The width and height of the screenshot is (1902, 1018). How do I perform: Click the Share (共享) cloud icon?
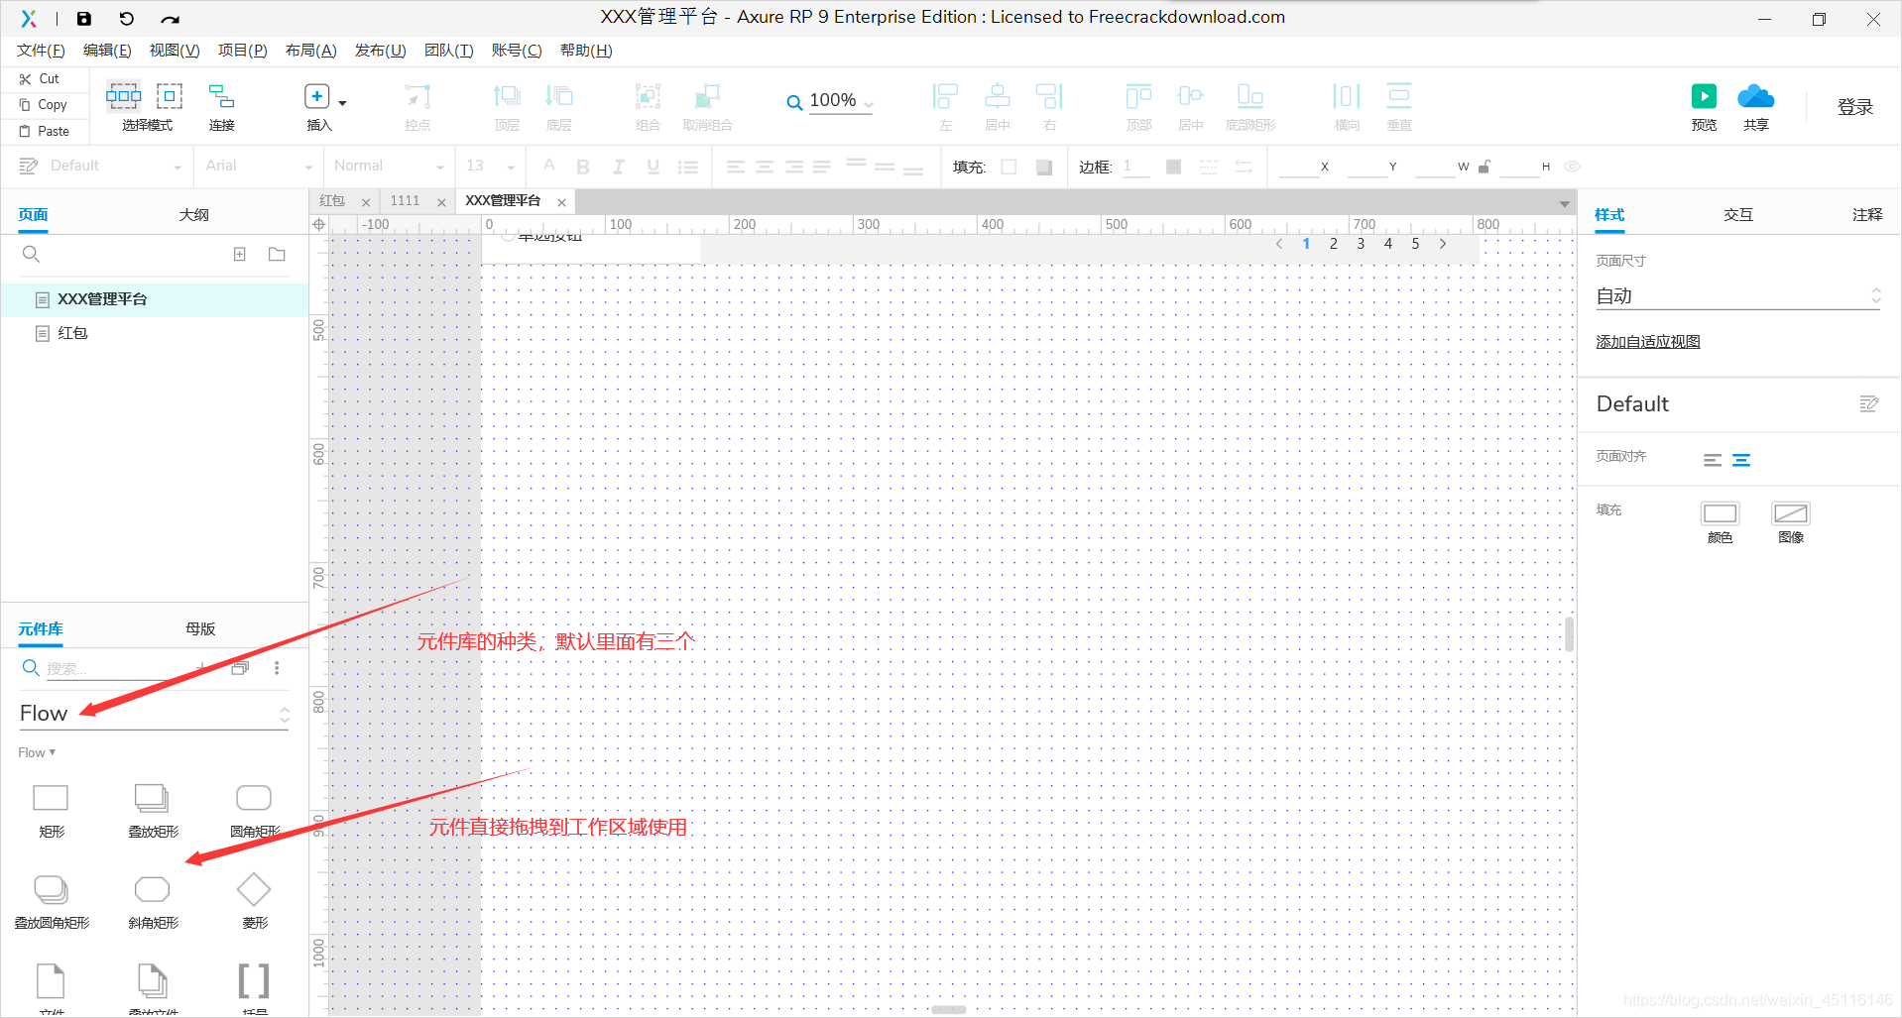click(x=1755, y=96)
